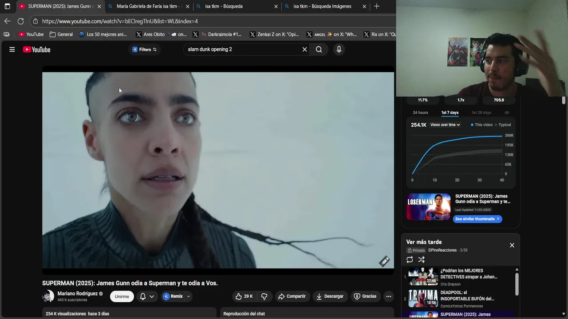Image resolution: width=568 pixels, height=319 pixels.
Task: Open the General bookmarks folder
Action: 61,34
